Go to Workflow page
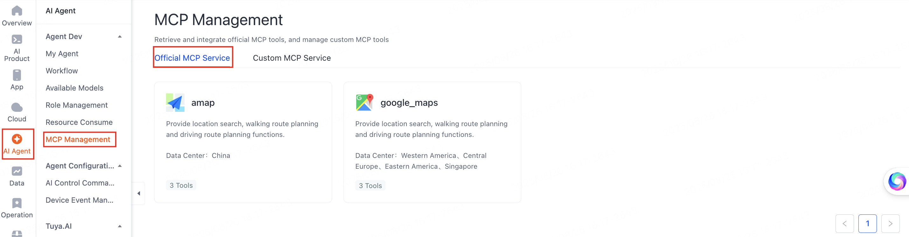This screenshot has height=237, width=909. (61, 71)
